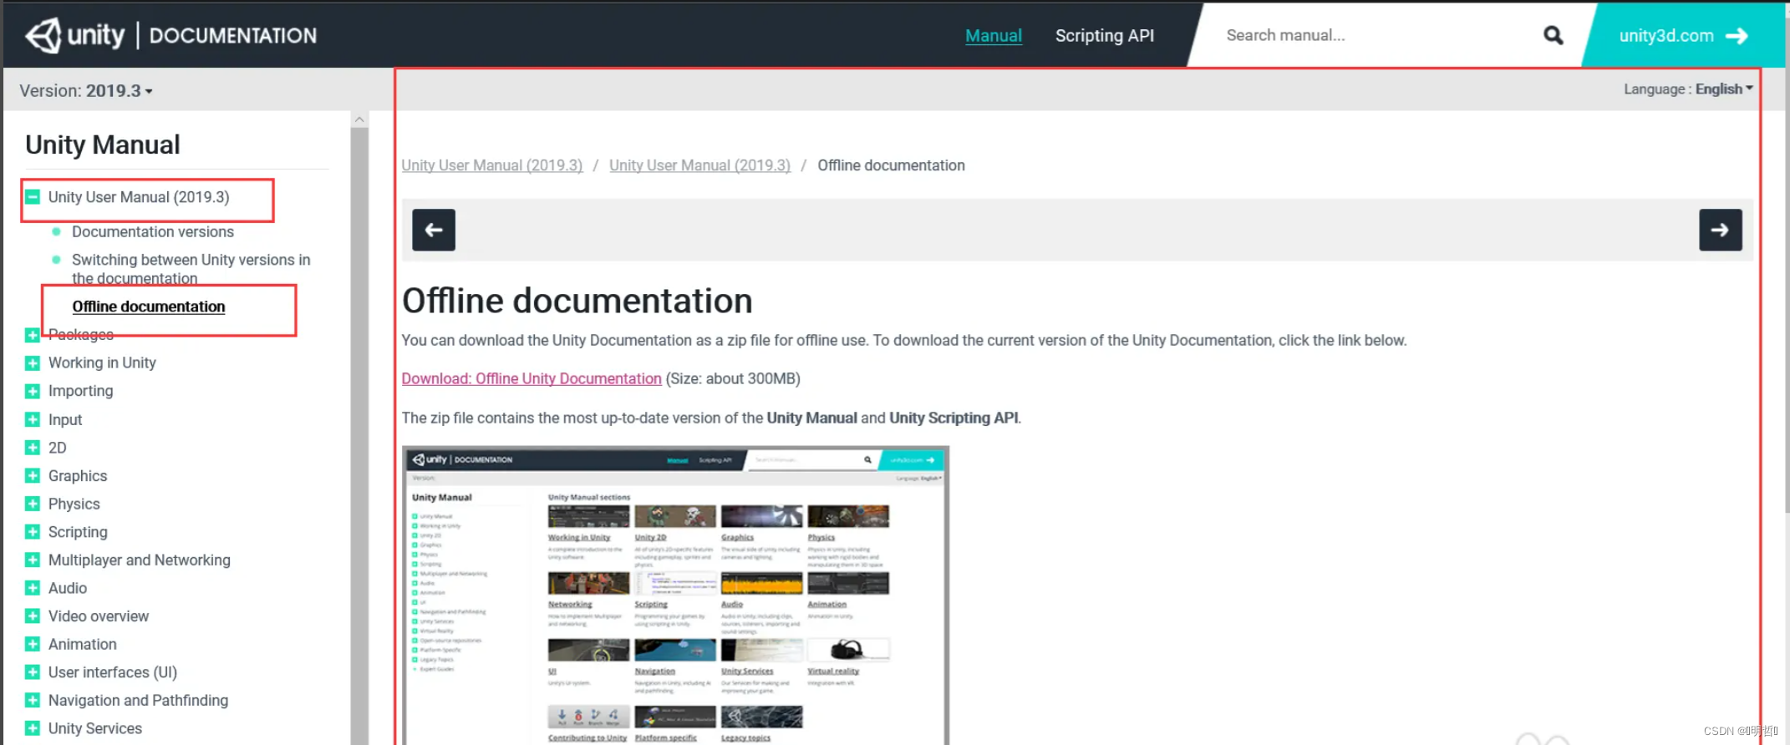Open the Scripting API tab

(1104, 36)
